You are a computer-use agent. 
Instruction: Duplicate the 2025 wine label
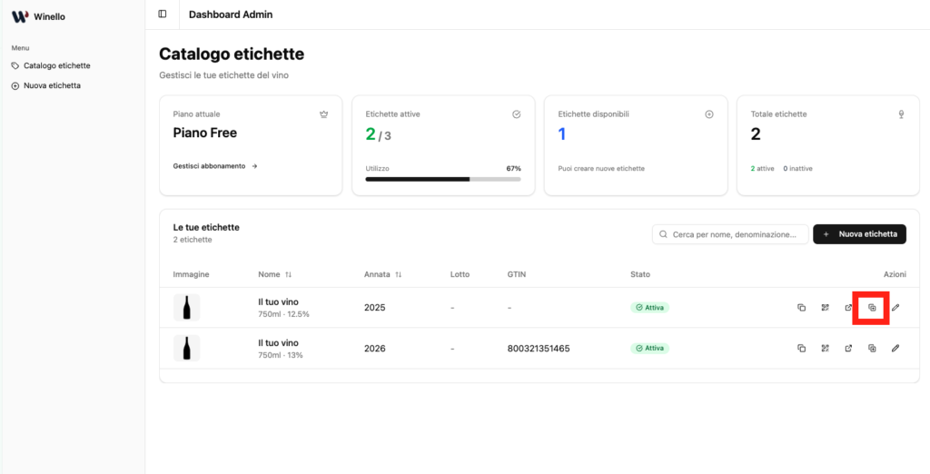click(x=872, y=308)
